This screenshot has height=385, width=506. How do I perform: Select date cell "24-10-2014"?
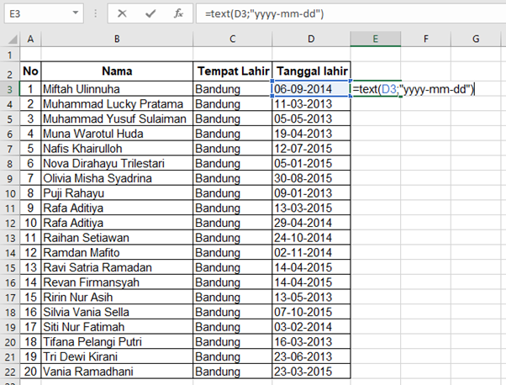click(311, 238)
